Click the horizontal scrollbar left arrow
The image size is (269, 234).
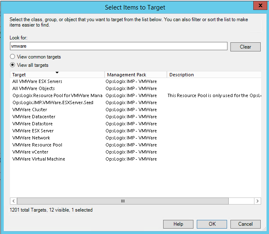(x=13, y=201)
